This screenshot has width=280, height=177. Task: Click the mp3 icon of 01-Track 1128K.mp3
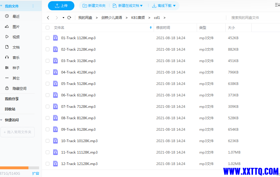point(55,38)
